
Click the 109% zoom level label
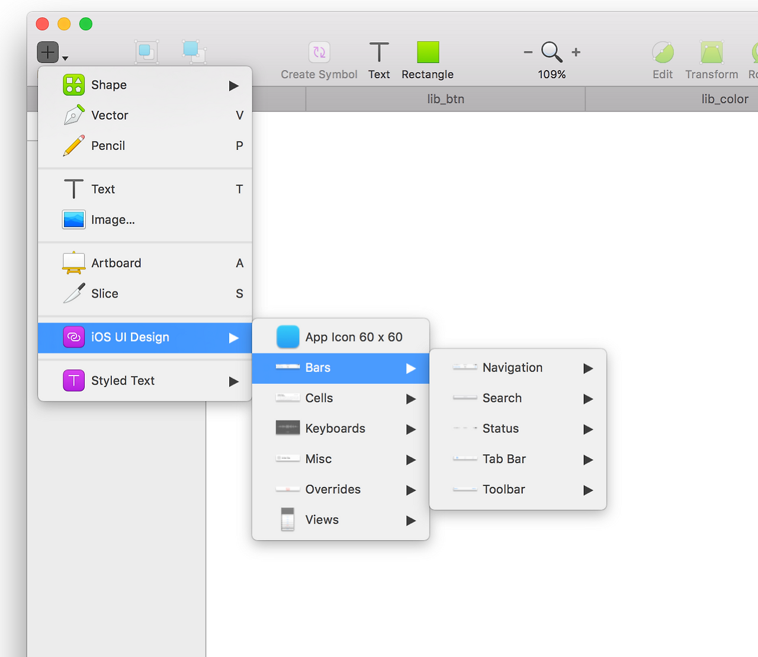tap(552, 75)
